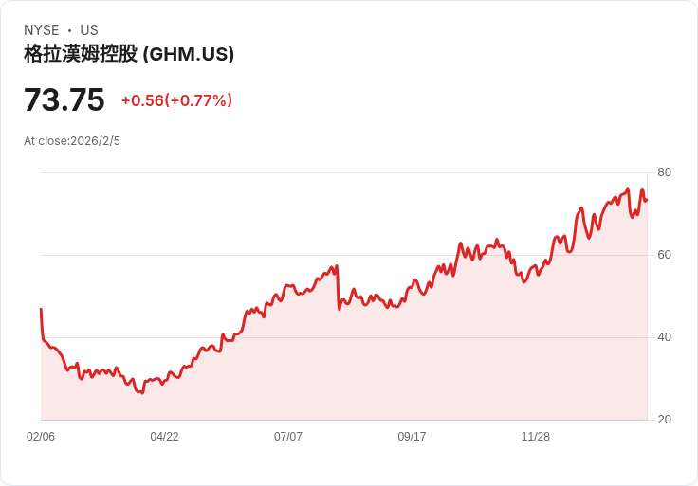Image resolution: width=698 pixels, height=486 pixels.
Task: Choose the 07/07 date on the x-axis
Action: pyautogui.click(x=288, y=437)
